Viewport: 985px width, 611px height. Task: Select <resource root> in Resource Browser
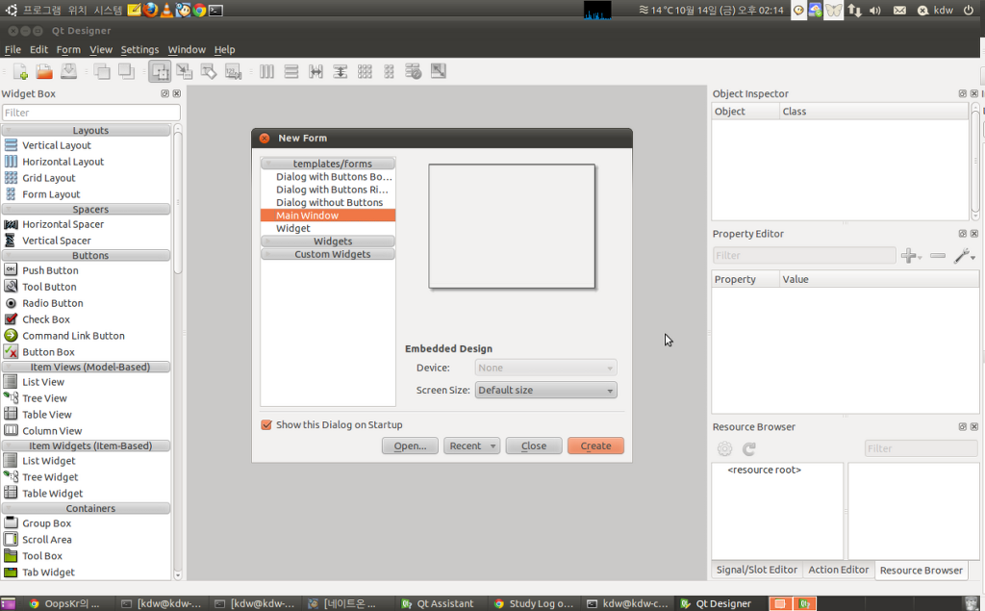[x=764, y=471]
